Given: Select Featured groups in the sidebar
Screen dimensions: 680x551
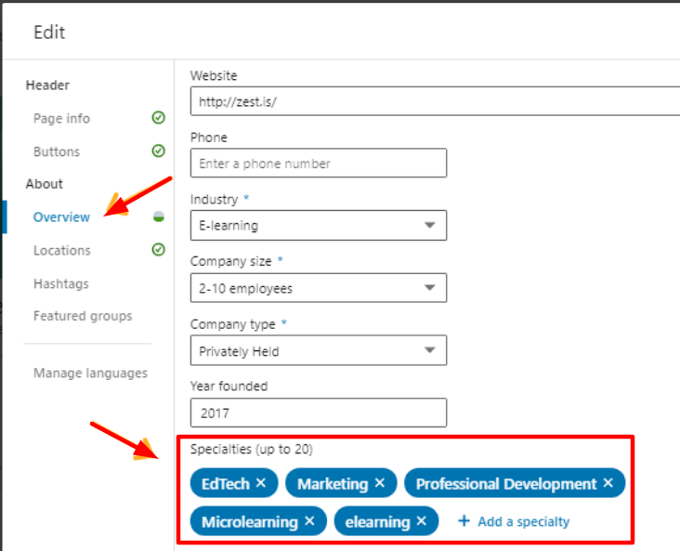Looking at the screenshot, I should pos(83,316).
